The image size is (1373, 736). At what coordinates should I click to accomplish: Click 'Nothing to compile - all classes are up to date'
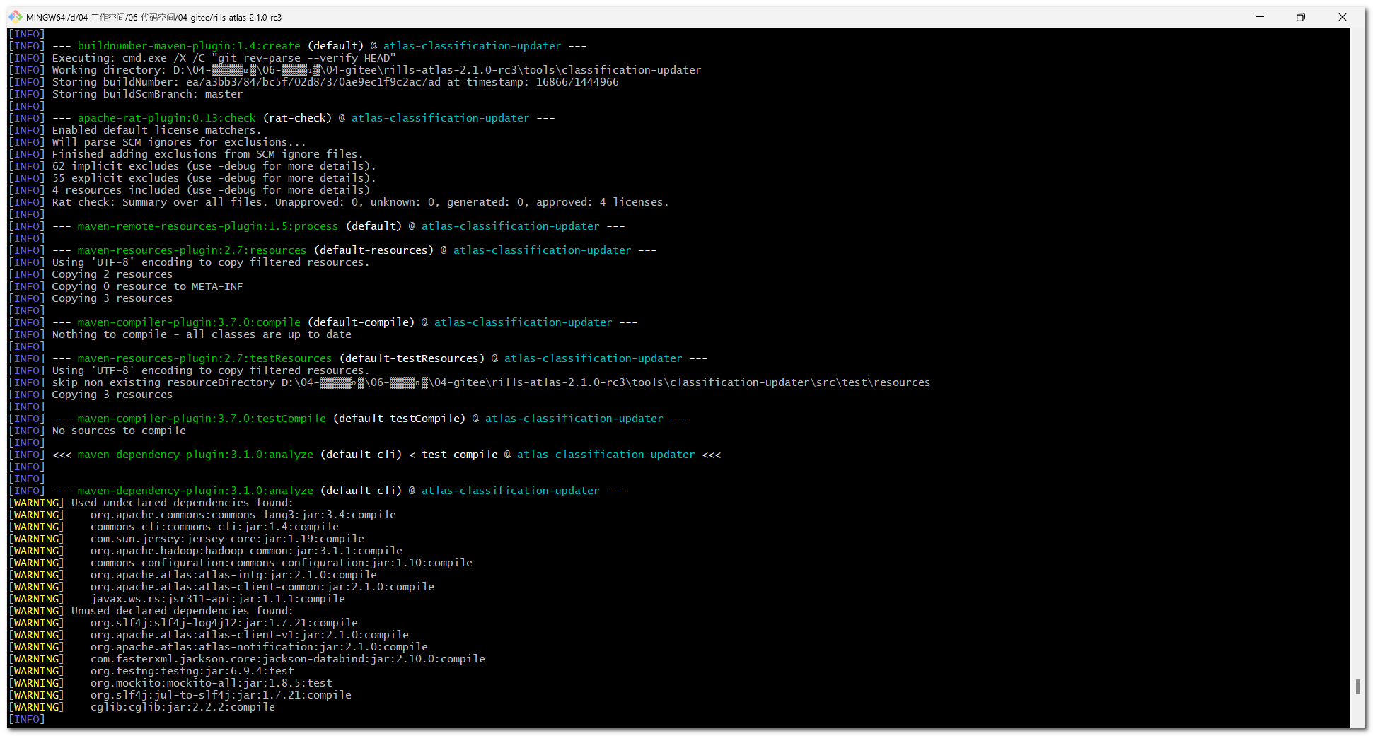[202, 334]
